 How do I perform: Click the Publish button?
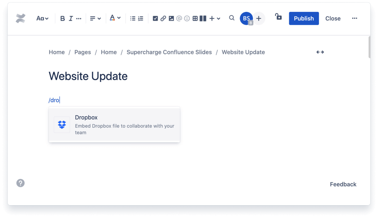tap(304, 19)
